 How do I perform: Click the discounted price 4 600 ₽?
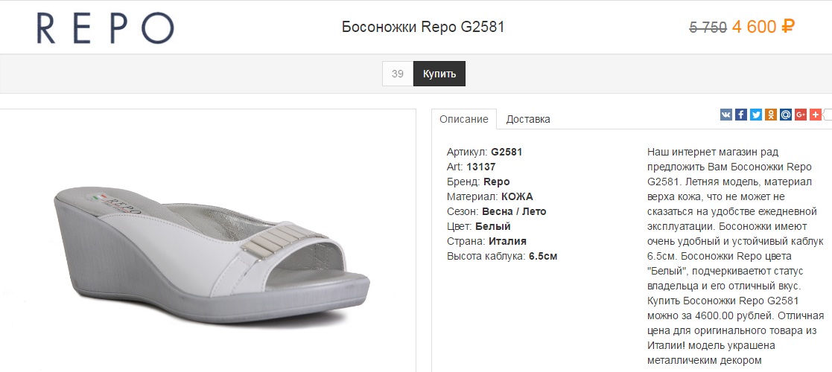pos(763,28)
